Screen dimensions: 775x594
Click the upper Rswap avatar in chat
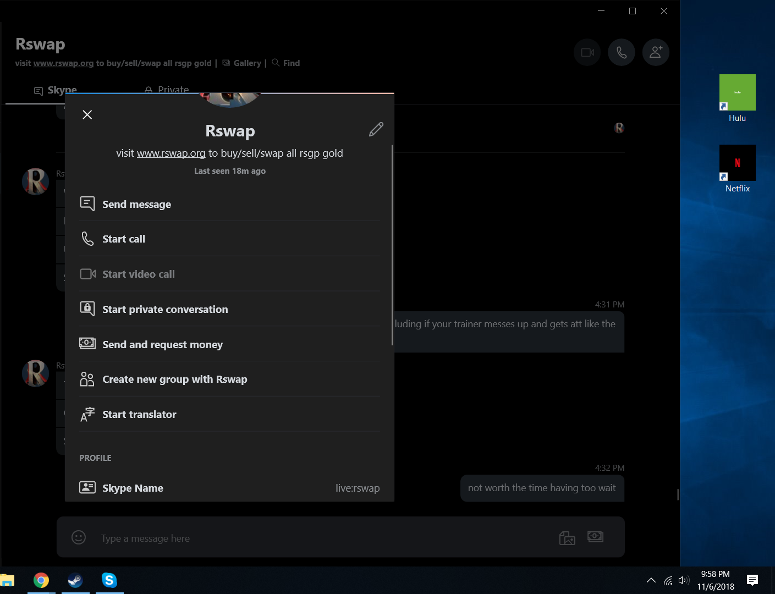point(35,182)
